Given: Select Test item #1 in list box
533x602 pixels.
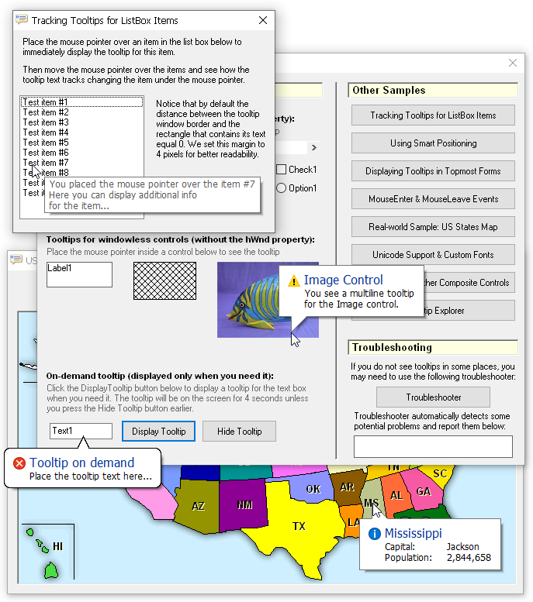Looking at the screenshot, I should click(81, 102).
